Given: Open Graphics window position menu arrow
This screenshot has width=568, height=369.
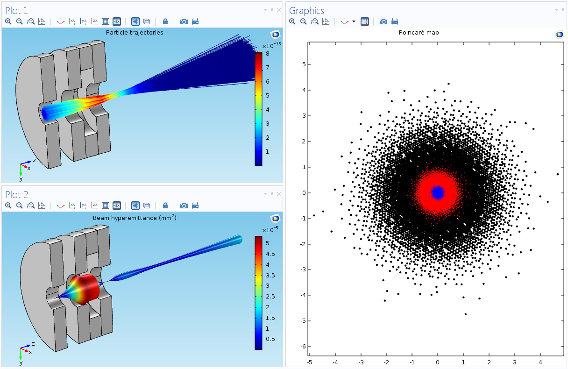Looking at the screenshot, I should point(556,10).
